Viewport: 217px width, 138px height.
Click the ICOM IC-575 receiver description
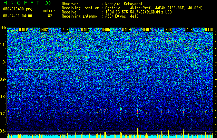(138, 12)
